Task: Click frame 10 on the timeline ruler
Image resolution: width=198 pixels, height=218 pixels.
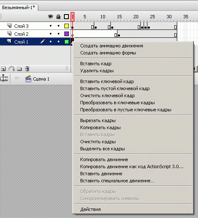Action: pyautogui.click(x=103, y=17)
